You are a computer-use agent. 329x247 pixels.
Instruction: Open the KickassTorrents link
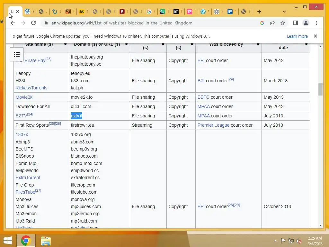point(31,88)
